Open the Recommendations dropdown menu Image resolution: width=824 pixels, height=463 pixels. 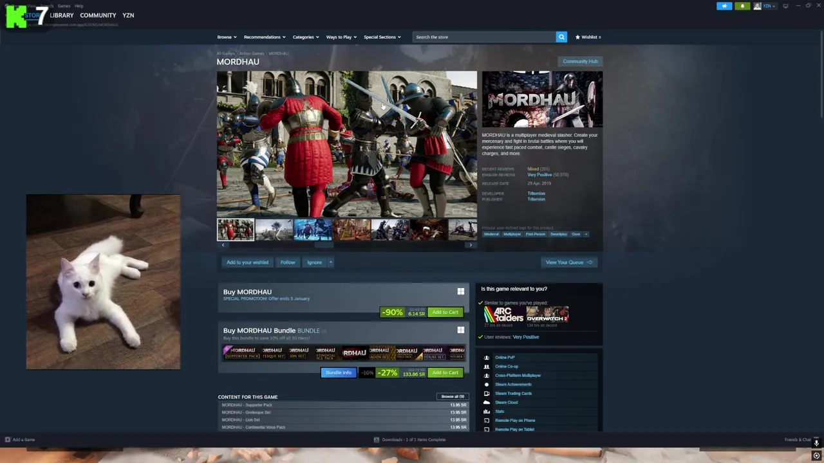264,37
